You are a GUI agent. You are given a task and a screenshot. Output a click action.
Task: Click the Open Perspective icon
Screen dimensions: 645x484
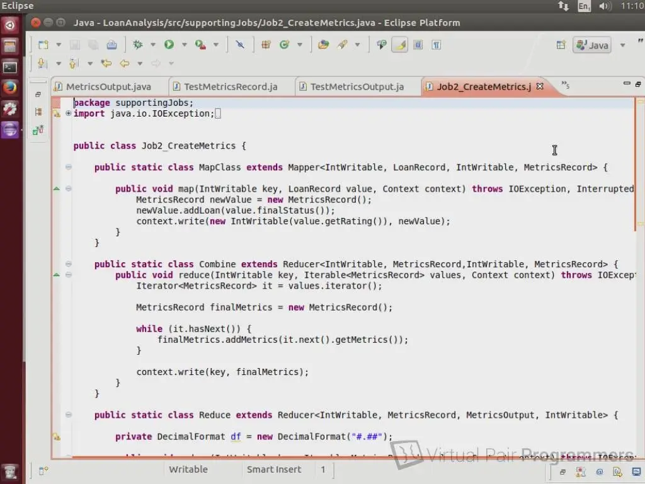click(x=561, y=45)
